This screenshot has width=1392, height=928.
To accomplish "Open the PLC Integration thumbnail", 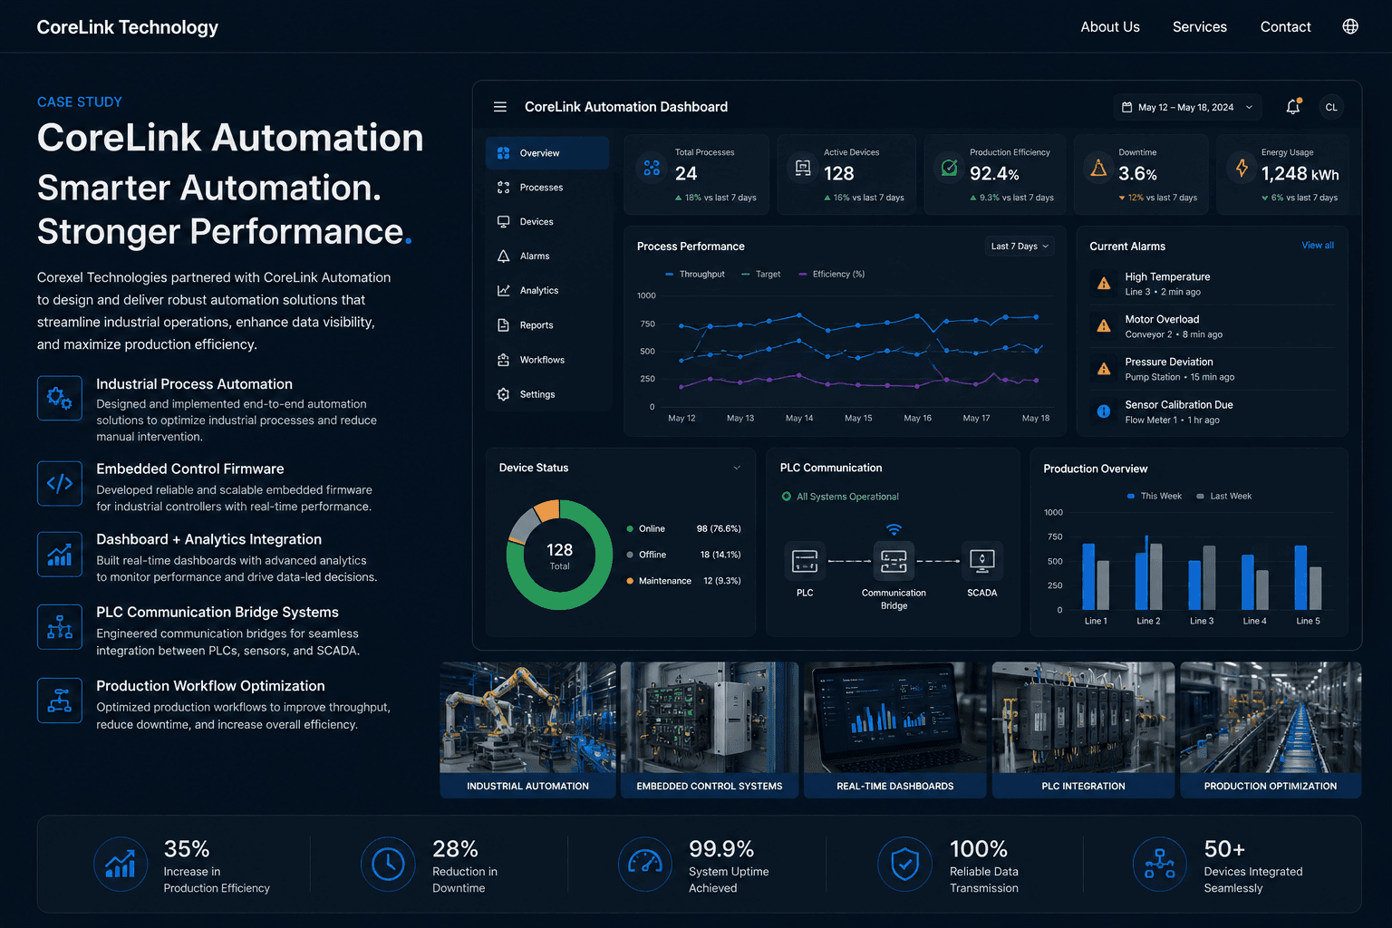I will click(1083, 730).
